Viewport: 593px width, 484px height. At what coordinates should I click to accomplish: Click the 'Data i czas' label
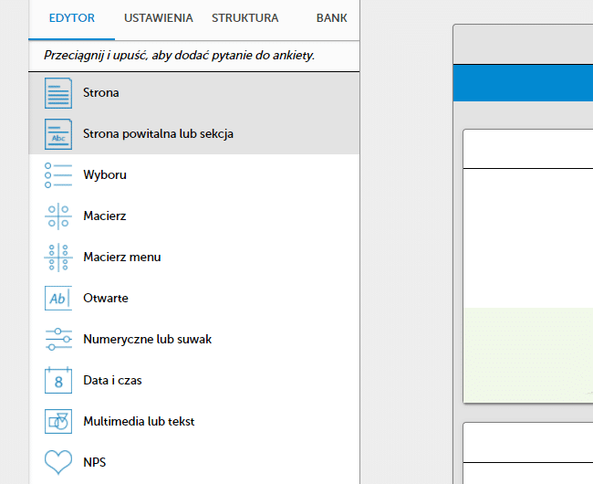tap(112, 380)
